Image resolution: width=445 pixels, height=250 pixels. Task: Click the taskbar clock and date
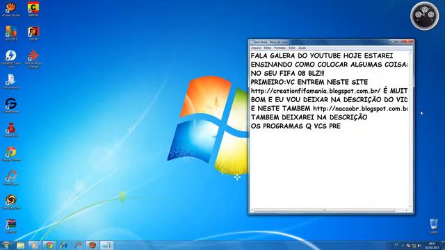click(x=432, y=246)
